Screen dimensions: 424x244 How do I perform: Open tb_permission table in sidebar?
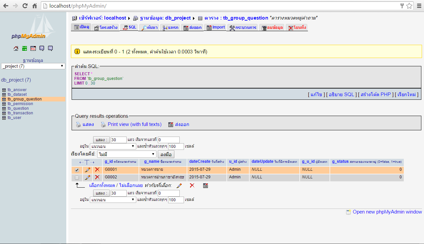pos(21,104)
